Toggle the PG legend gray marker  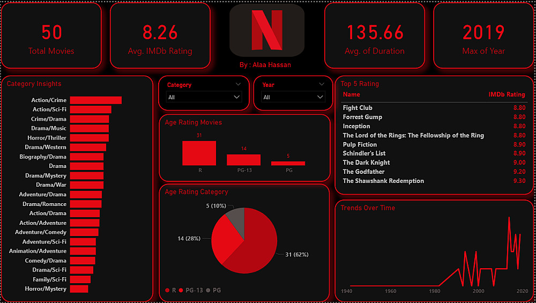pos(208,290)
